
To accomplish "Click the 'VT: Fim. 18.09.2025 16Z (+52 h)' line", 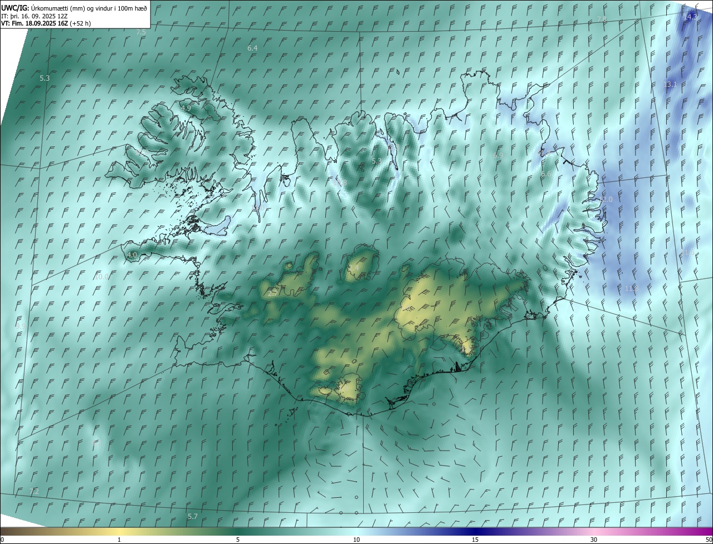I will (x=46, y=23).
